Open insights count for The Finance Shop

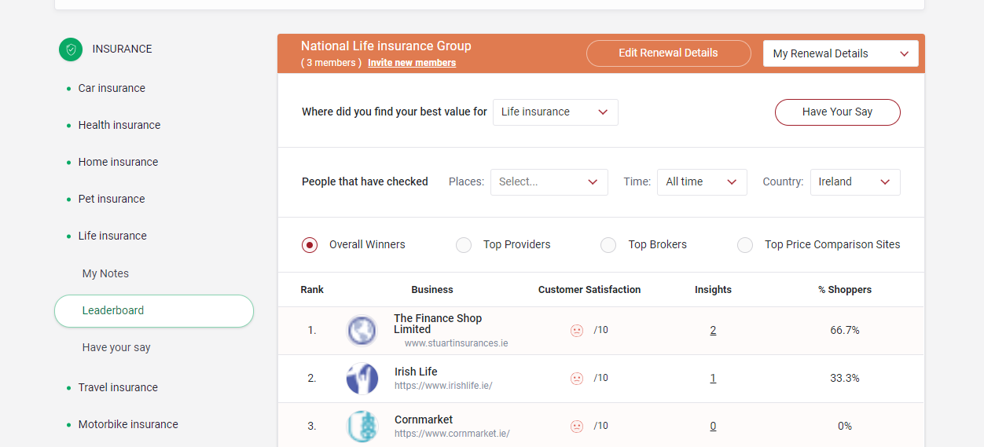tap(713, 331)
